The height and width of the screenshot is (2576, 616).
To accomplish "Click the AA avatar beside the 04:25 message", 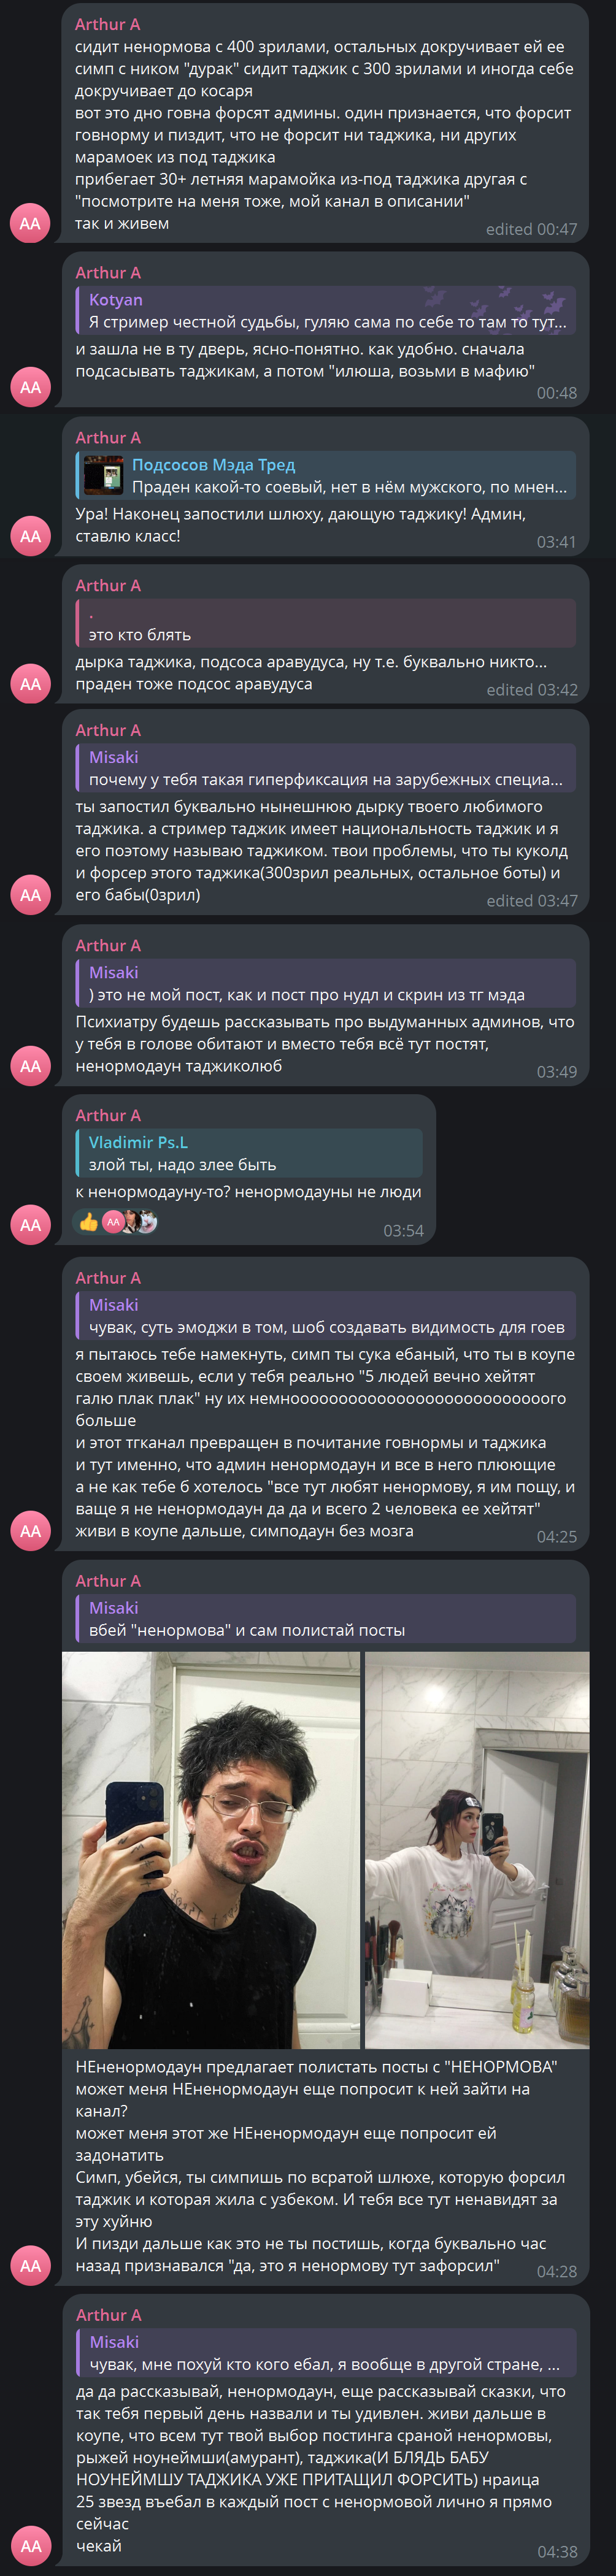I will pyautogui.click(x=30, y=1531).
